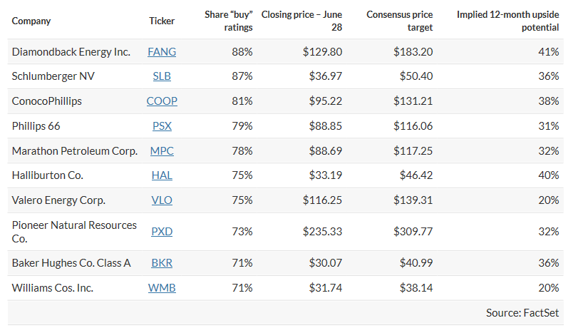Screen dimensions: 573x328
Task: Open the WMB ticker link
Action: pos(162,288)
